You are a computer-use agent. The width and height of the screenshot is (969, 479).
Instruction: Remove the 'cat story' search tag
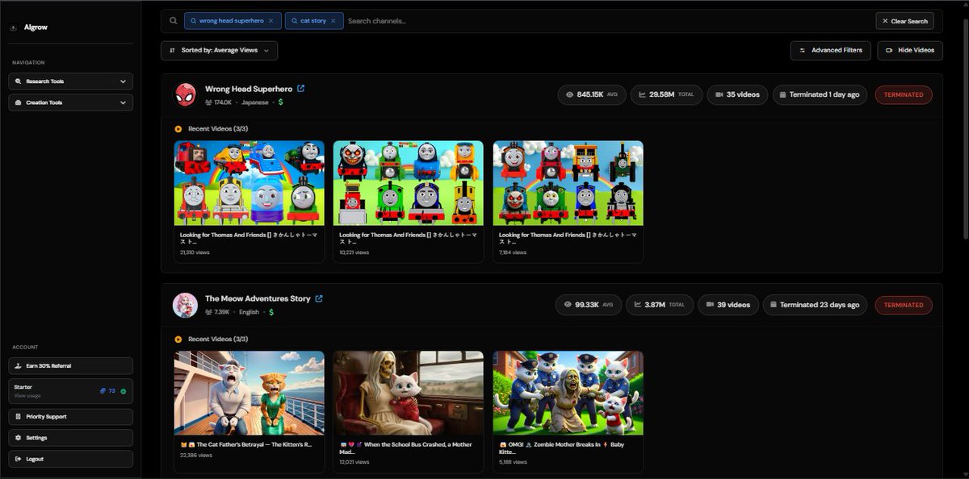(333, 21)
